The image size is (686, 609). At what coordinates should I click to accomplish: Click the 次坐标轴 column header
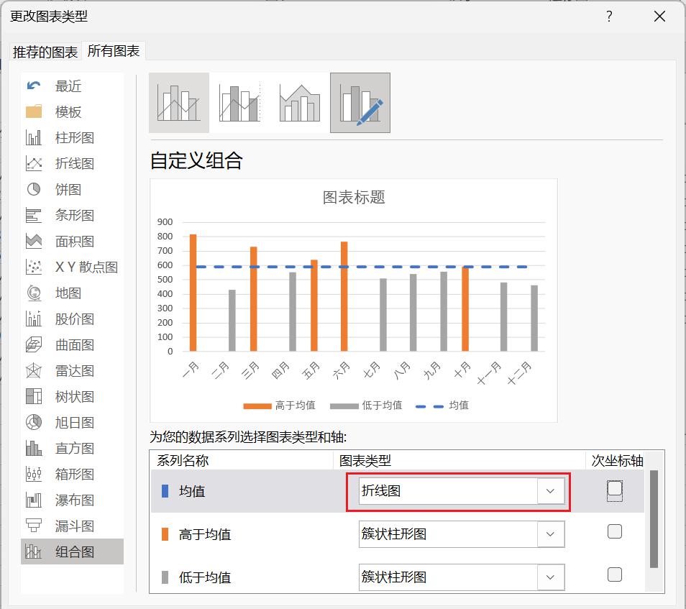click(x=617, y=460)
